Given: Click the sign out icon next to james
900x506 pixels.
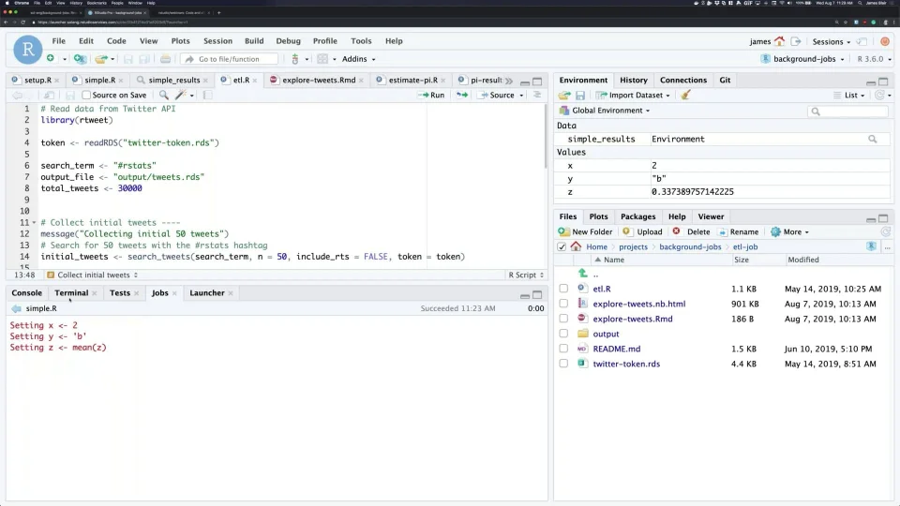Looking at the screenshot, I should 796,41.
